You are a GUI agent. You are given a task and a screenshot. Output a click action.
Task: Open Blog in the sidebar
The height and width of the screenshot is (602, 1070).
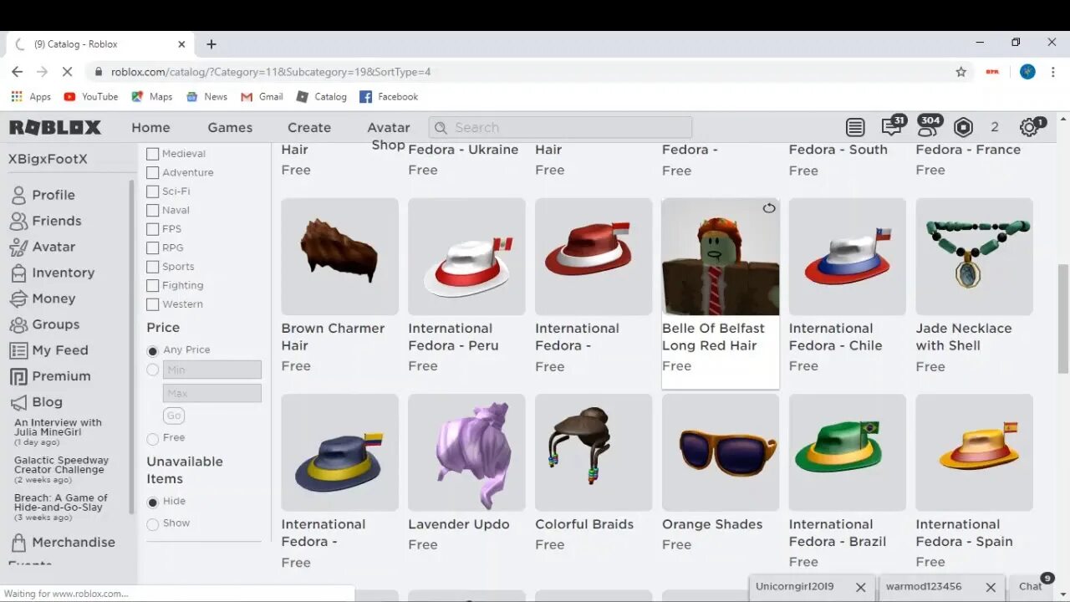click(x=37, y=402)
